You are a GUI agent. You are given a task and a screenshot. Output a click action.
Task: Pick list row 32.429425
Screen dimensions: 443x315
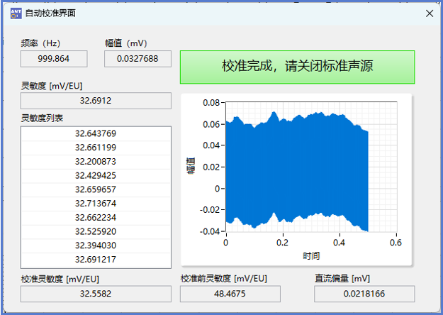[96, 175]
